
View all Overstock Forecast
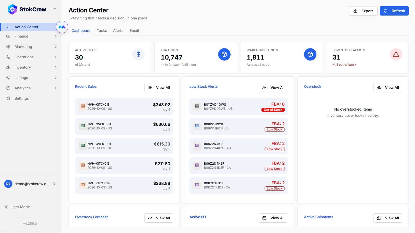click(159, 218)
